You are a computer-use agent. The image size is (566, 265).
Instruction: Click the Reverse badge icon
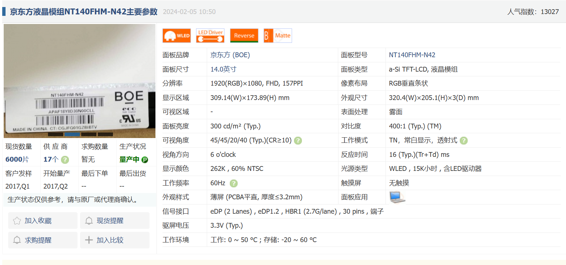point(244,35)
